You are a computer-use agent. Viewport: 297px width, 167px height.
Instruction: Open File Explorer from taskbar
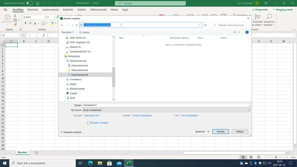coord(100,163)
